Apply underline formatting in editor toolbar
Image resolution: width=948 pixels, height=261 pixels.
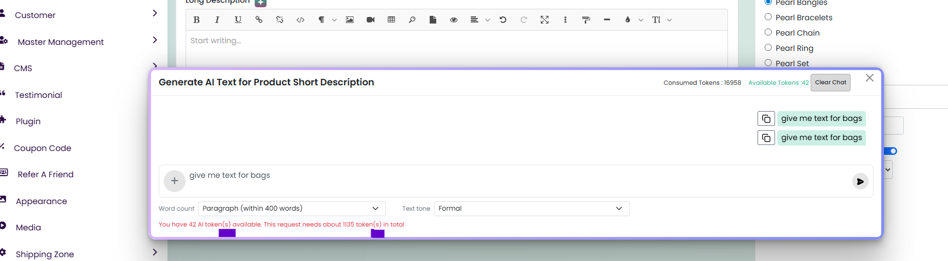tap(238, 20)
